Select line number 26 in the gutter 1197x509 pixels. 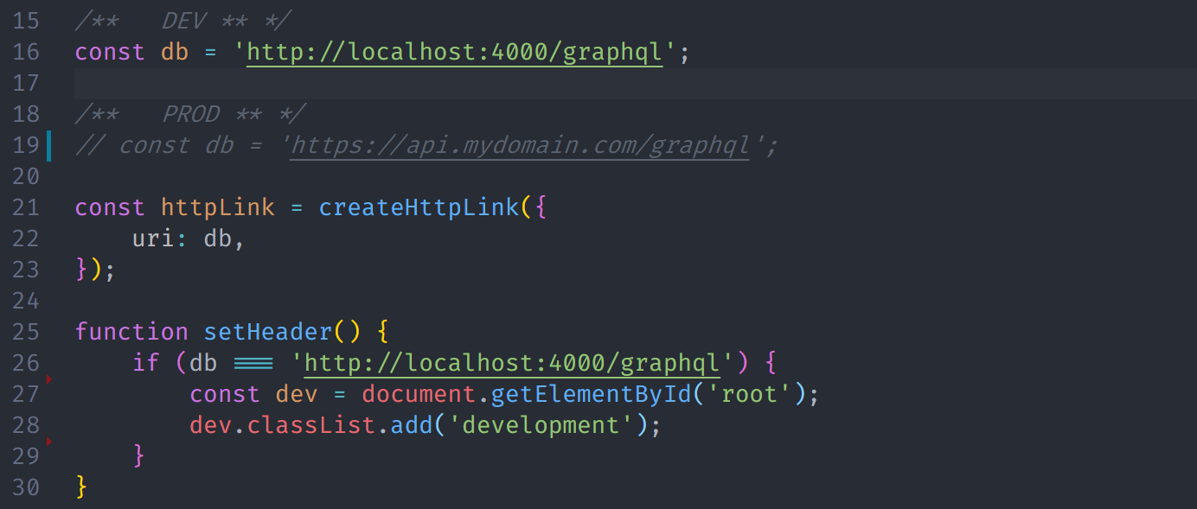(x=27, y=363)
